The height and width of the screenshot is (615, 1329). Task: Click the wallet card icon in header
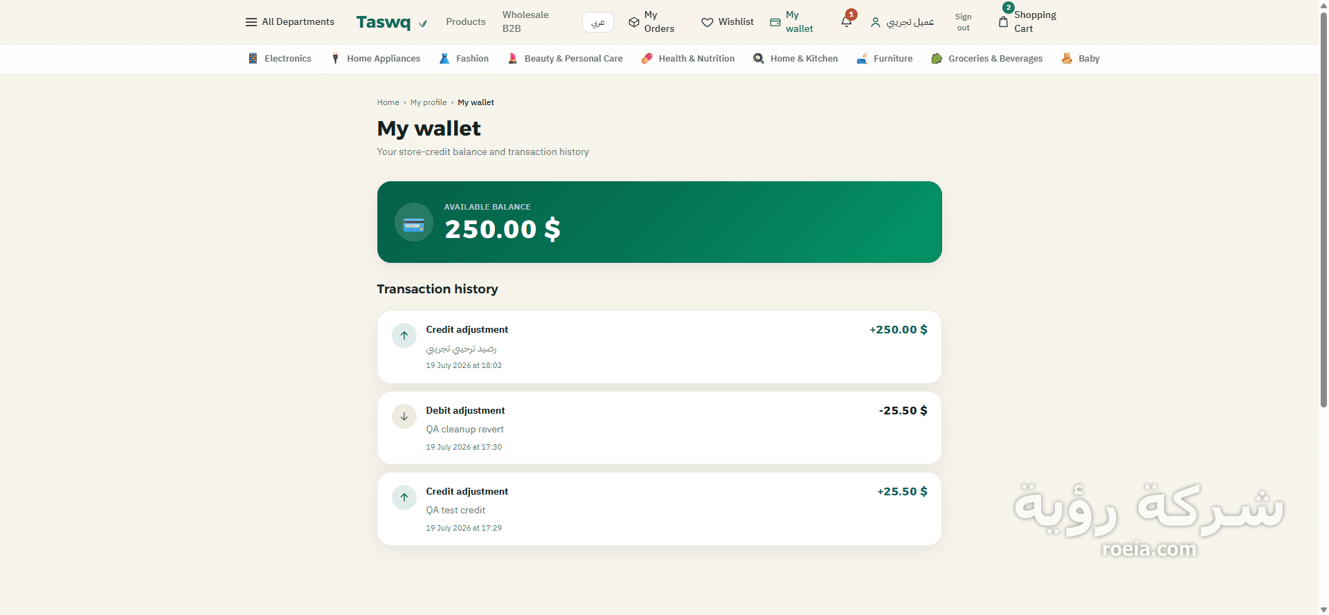tap(775, 22)
